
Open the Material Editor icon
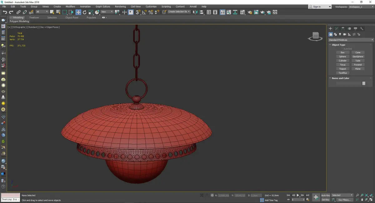[242, 12]
